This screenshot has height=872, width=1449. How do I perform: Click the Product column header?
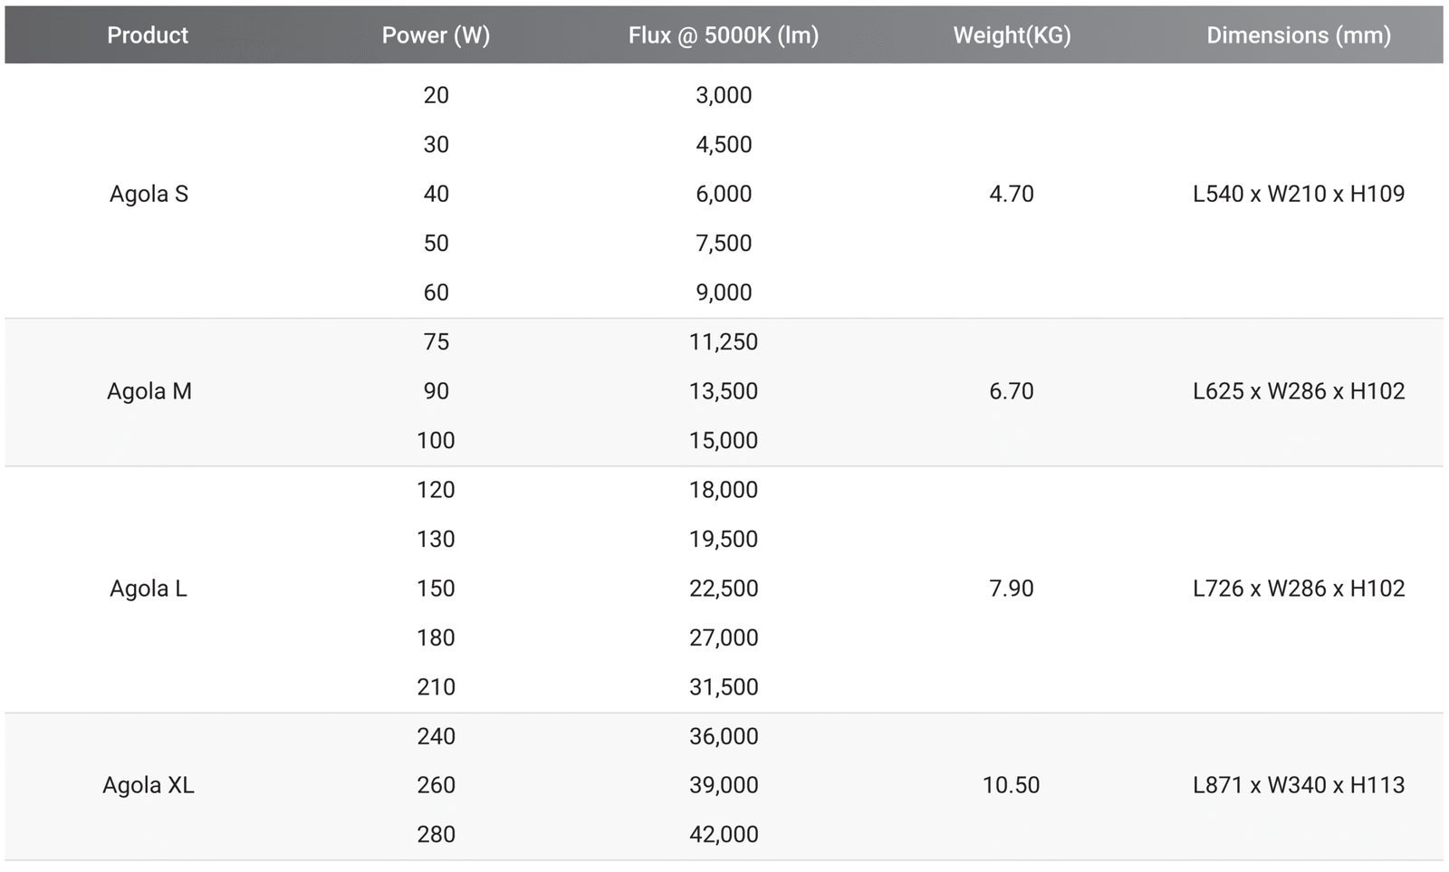pyautogui.click(x=148, y=35)
